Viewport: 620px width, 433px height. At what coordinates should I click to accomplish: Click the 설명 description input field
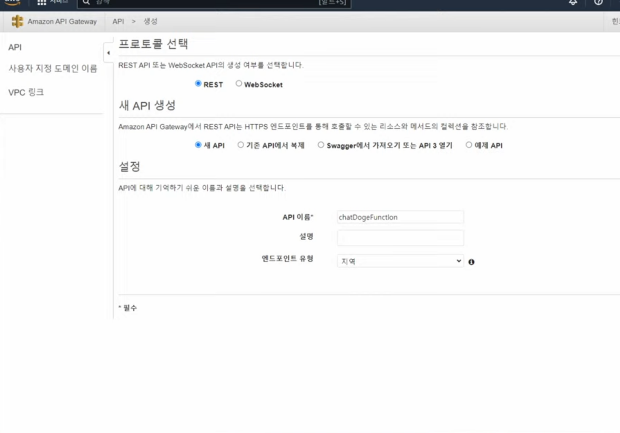(x=400, y=238)
